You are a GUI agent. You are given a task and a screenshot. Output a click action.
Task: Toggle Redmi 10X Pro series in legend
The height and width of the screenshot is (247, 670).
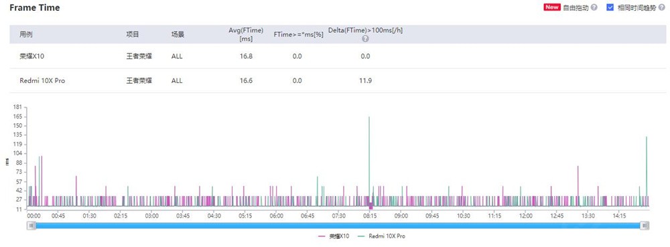coord(381,236)
